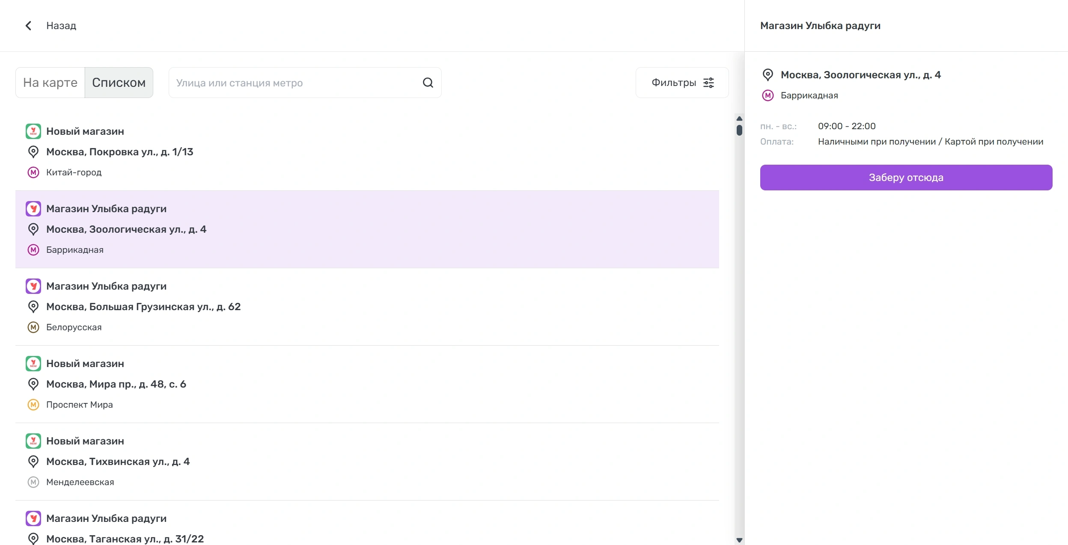
Task: Click the filter sliders icon
Action: tap(708, 83)
